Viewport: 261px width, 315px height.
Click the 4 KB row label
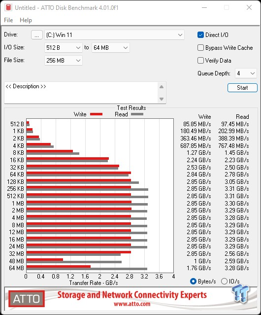(x=18, y=145)
